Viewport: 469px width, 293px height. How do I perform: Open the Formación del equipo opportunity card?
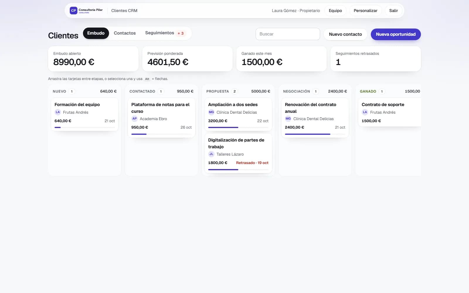point(85,114)
